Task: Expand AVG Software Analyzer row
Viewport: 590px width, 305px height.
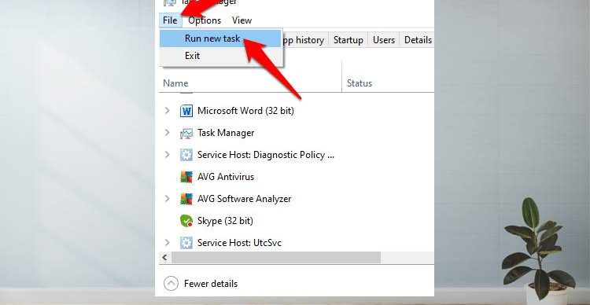Action: (167, 199)
